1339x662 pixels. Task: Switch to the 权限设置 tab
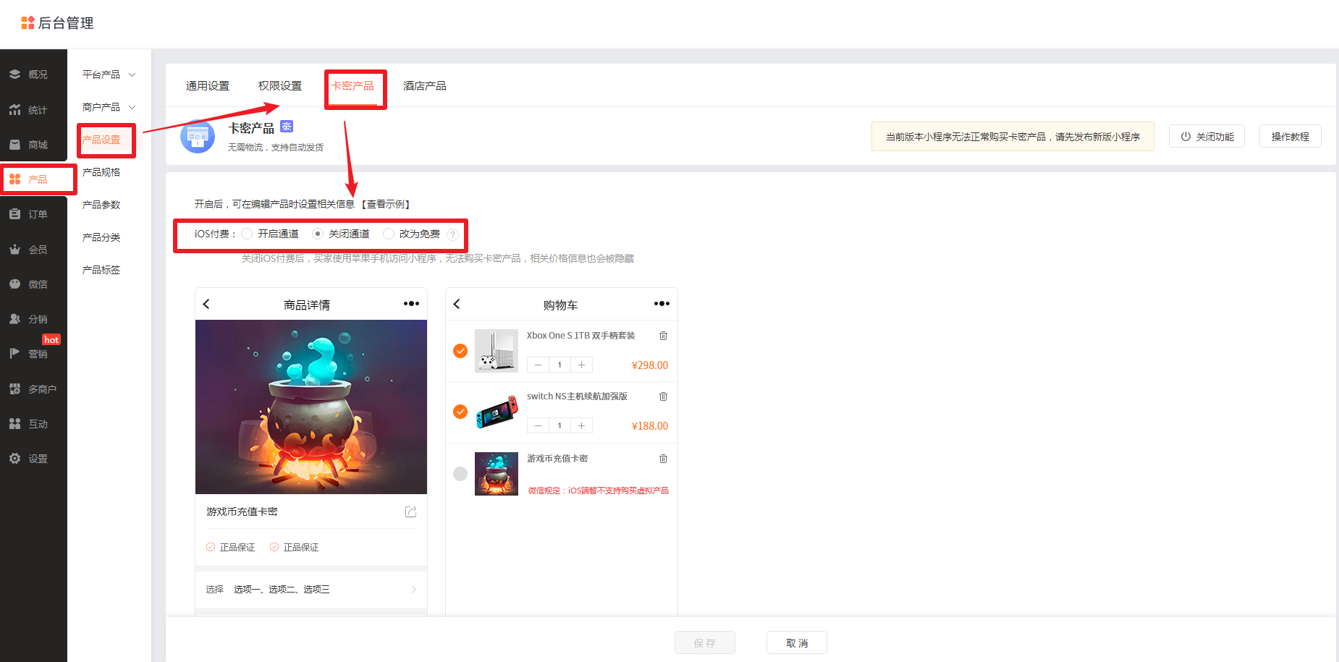280,86
